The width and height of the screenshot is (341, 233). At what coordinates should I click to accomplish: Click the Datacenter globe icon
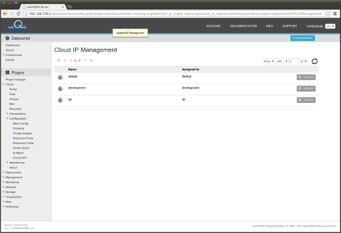[7, 38]
